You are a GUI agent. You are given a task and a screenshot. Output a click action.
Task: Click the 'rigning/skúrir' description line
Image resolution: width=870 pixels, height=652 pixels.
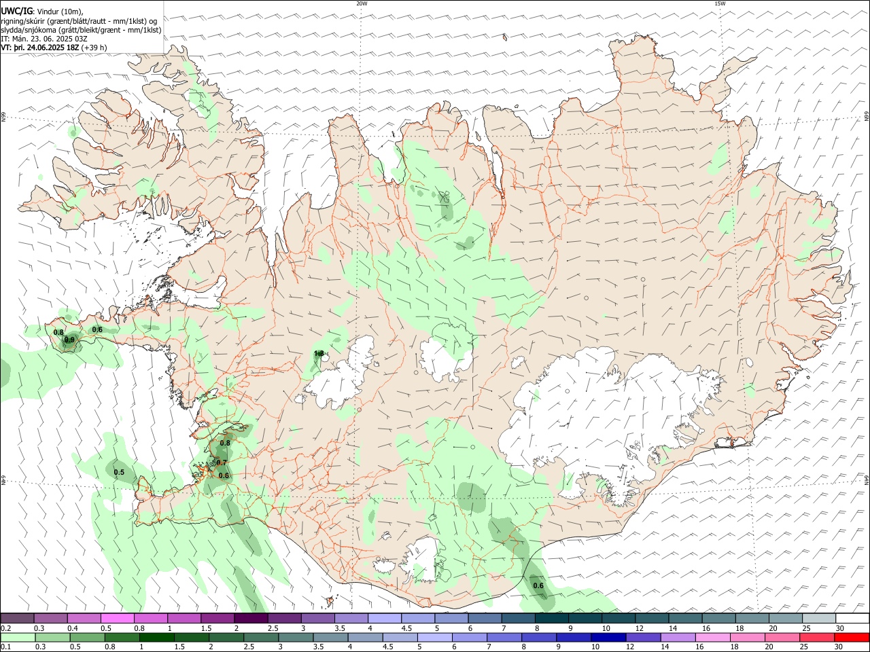click(79, 21)
